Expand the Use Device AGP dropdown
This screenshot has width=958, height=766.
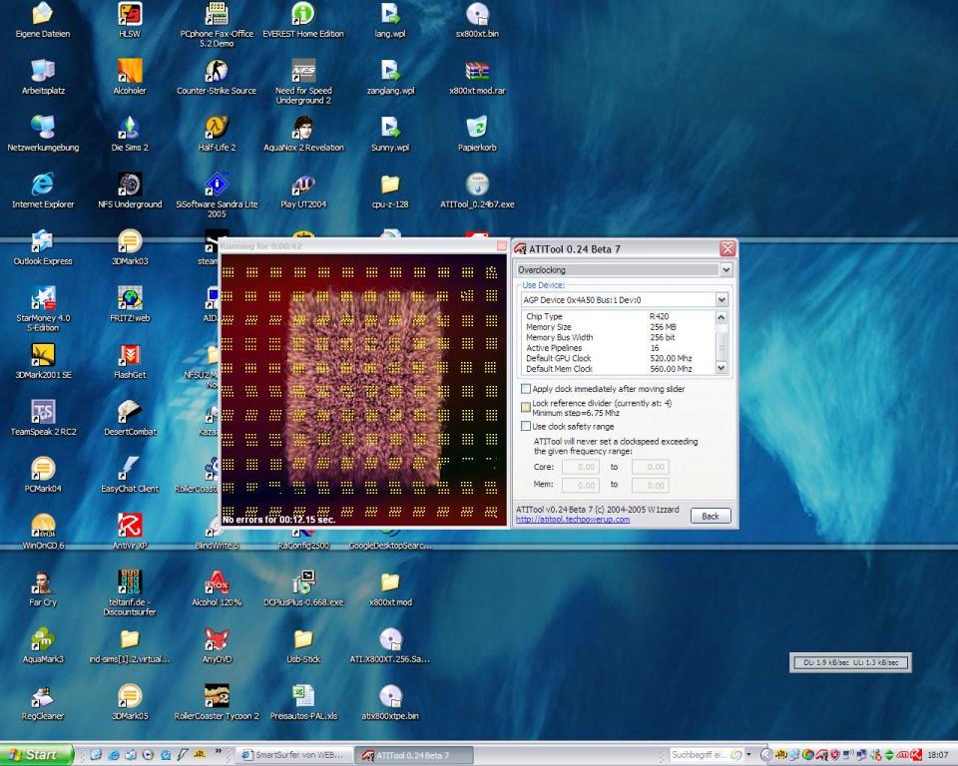721,300
